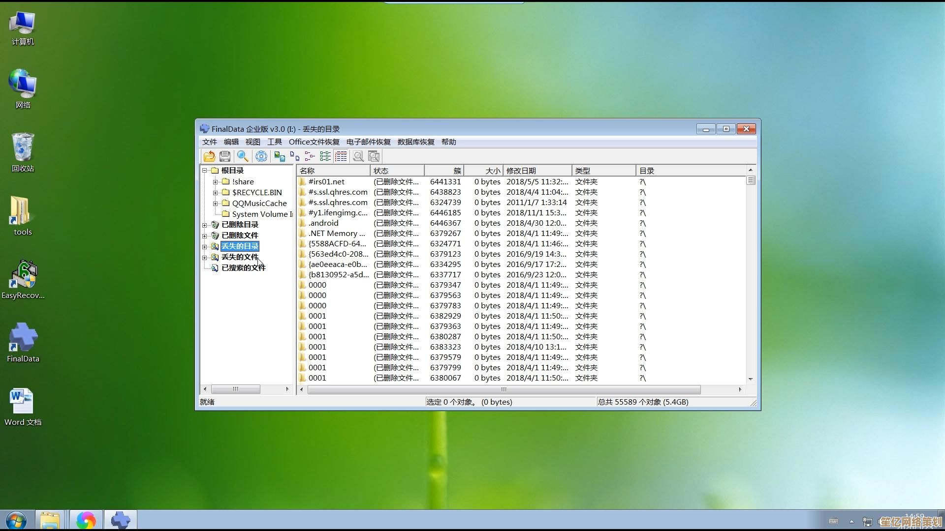Open Windows Start button on taskbar

16,520
